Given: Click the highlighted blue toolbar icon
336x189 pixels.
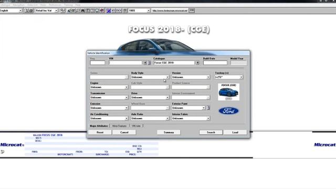Looking at the screenshot, I should click(x=109, y=10).
